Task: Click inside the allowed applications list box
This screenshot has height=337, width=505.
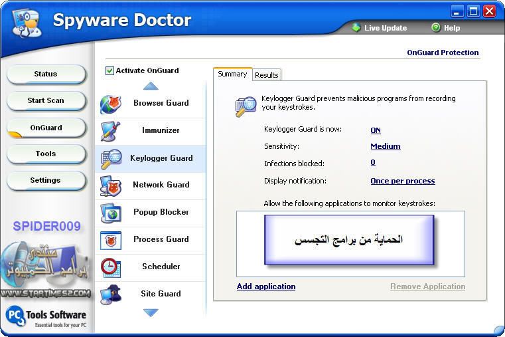Action: coord(350,244)
